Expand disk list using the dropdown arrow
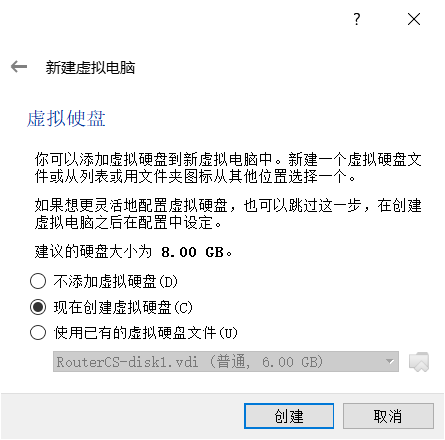The width and height of the screenshot is (445, 440). click(390, 362)
